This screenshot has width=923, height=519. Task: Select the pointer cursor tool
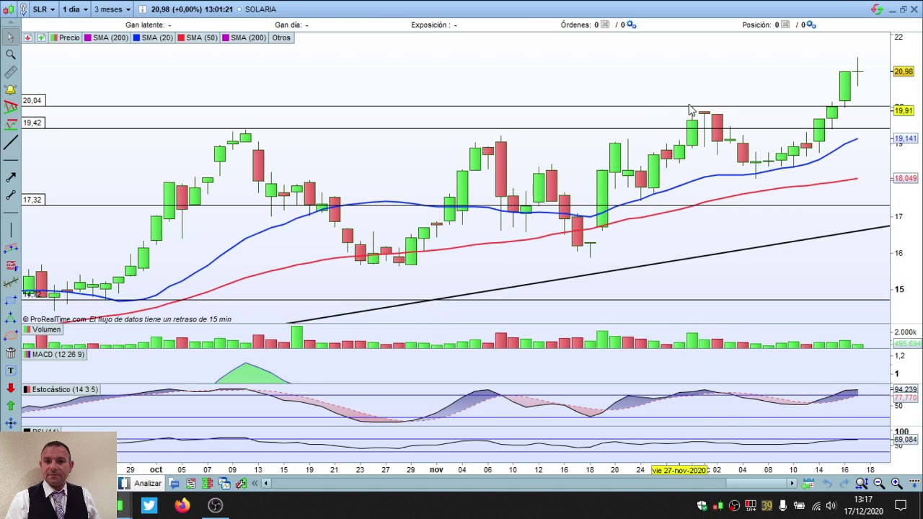10,37
